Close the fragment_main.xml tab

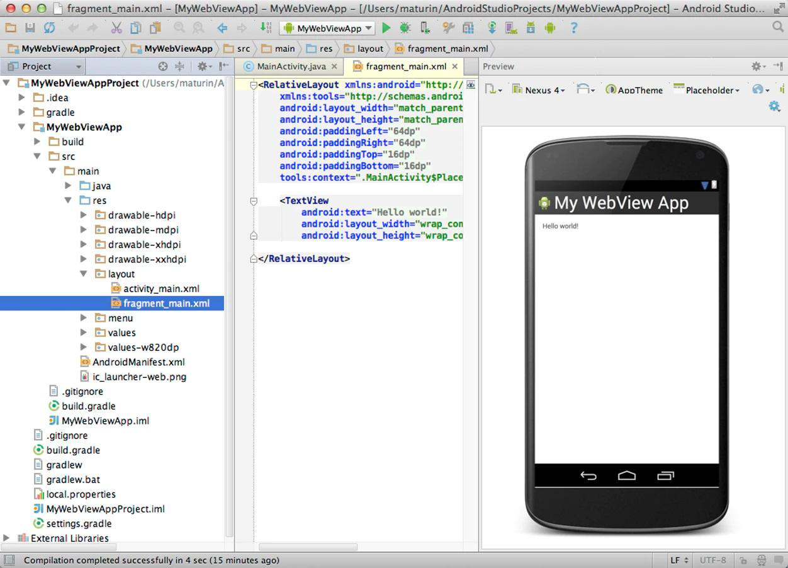pyautogui.click(x=455, y=66)
